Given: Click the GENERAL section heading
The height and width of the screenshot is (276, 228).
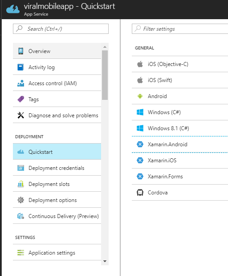Looking at the screenshot, I should click(144, 48).
